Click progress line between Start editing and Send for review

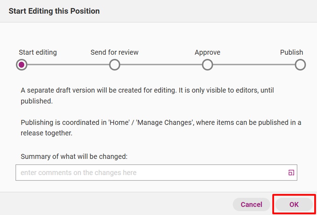pyautogui.click(x=68, y=65)
